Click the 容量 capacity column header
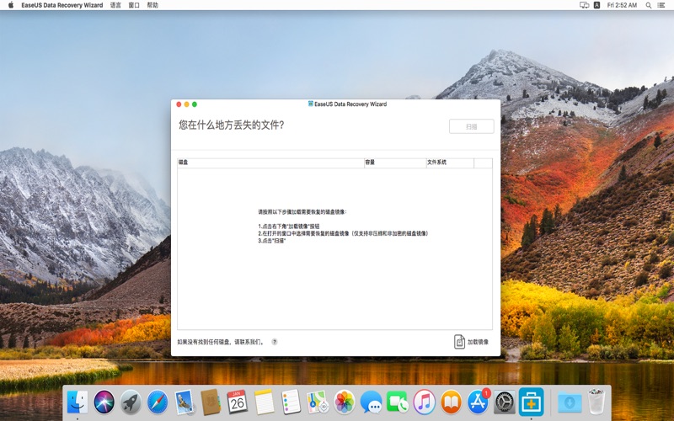Image resolution: width=674 pixels, height=421 pixels. click(x=394, y=163)
